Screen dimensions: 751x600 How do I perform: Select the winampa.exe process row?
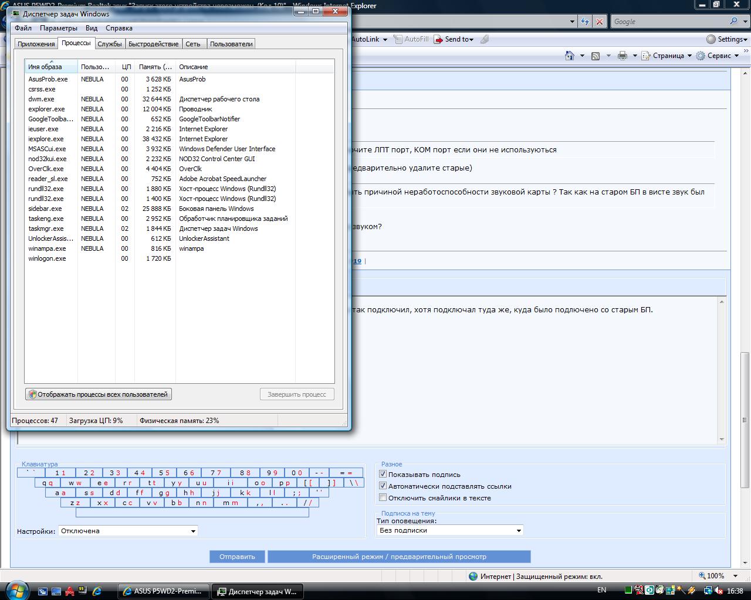pyautogui.click(x=179, y=248)
